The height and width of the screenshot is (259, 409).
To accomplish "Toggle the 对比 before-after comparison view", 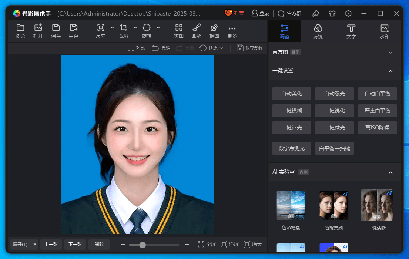I will [136, 48].
